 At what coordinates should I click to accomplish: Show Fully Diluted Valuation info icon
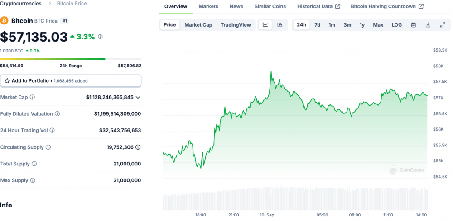pos(58,114)
